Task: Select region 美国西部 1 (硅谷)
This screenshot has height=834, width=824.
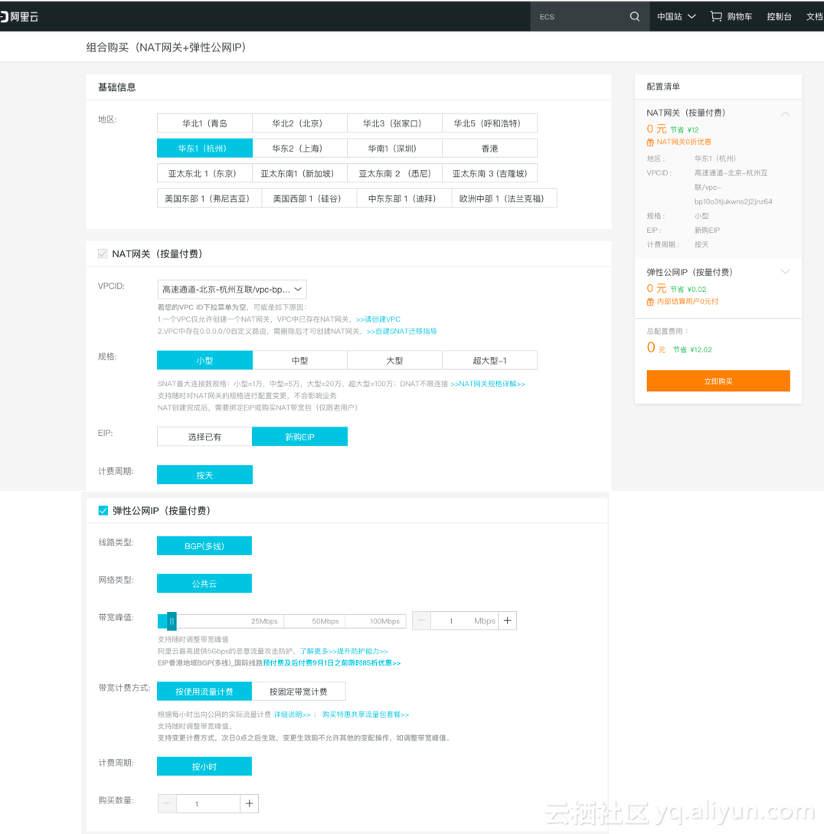Action: (309, 198)
